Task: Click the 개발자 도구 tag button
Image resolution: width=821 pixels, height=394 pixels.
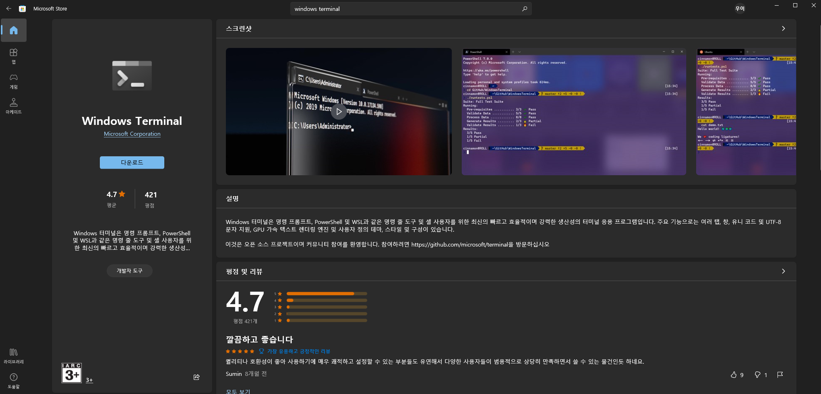Action: 130,271
